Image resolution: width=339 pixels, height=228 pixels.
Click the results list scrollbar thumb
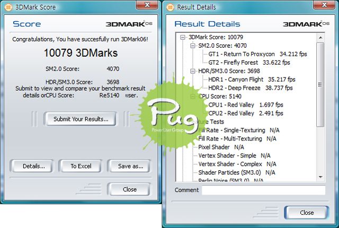320,84
